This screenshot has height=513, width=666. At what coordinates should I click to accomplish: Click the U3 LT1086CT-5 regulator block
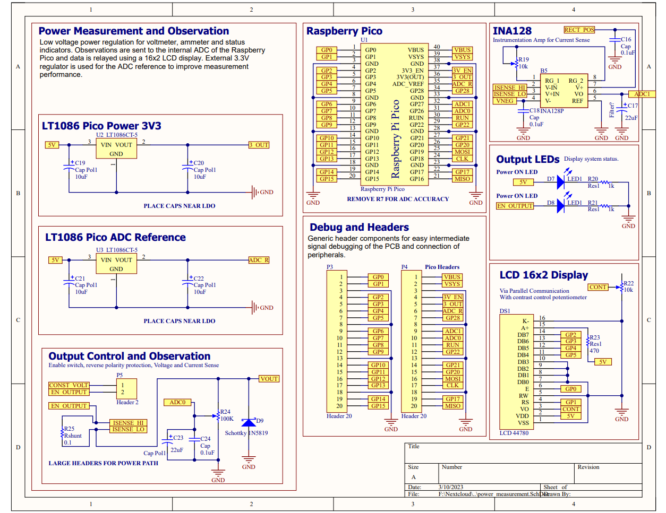point(116,264)
